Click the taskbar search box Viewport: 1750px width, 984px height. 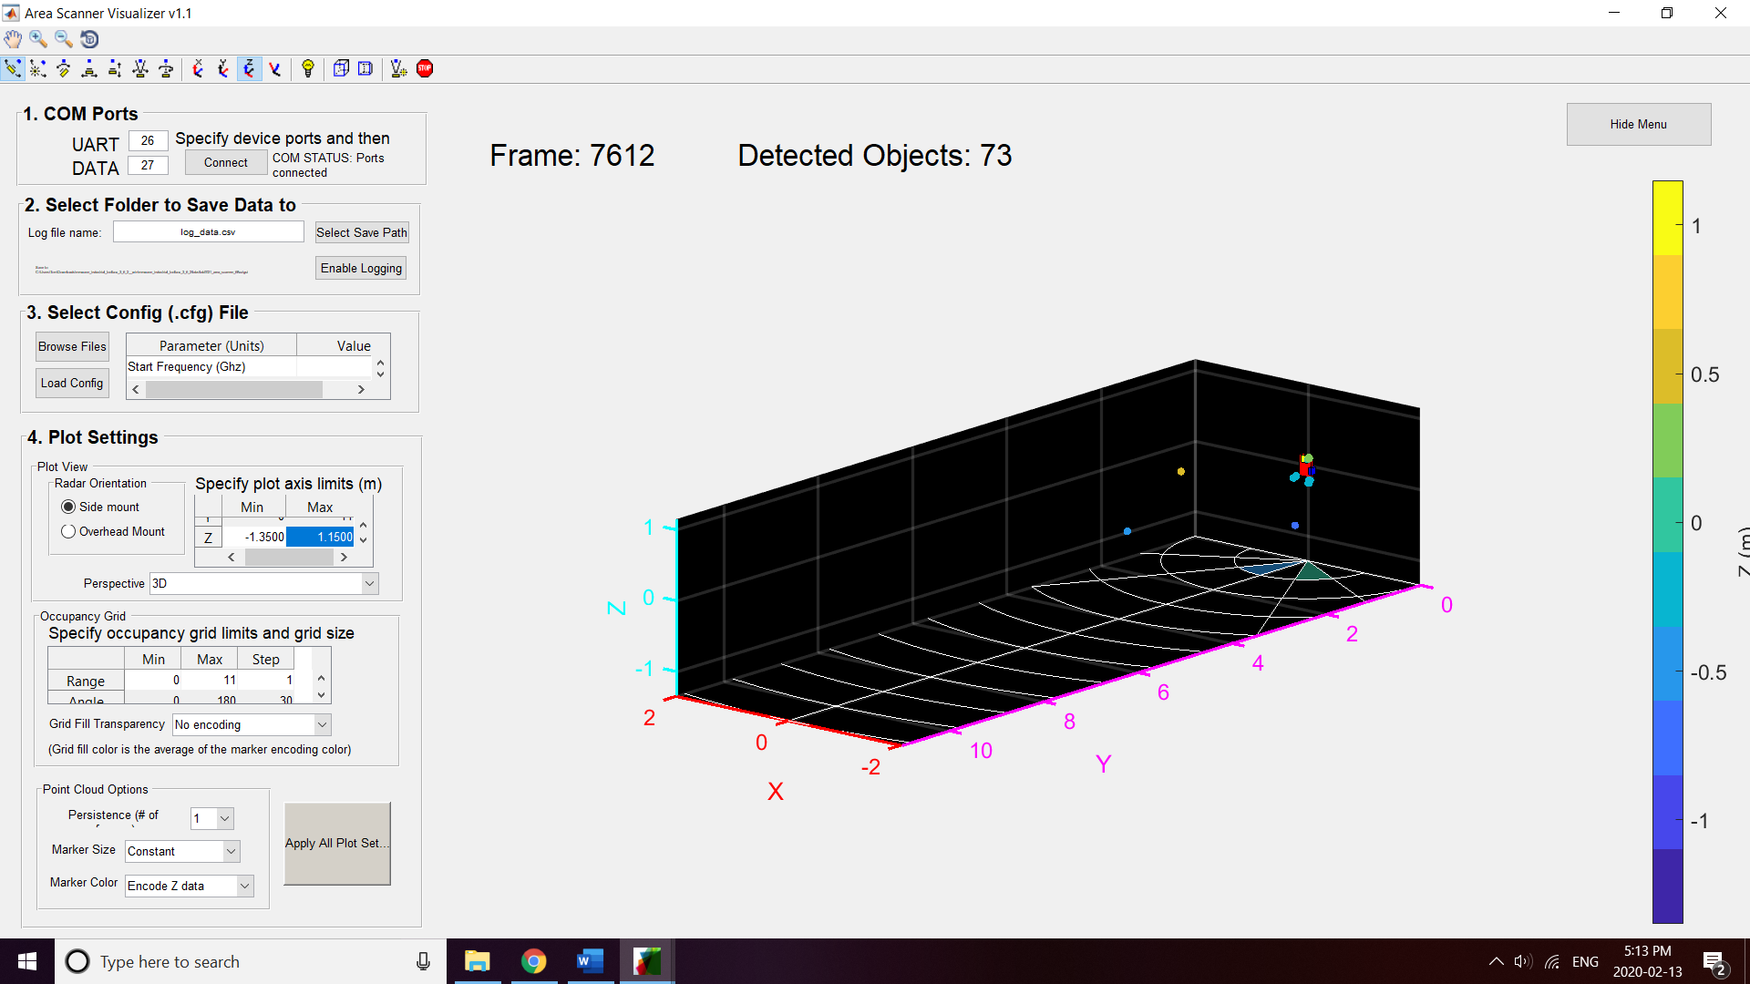[251, 961]
